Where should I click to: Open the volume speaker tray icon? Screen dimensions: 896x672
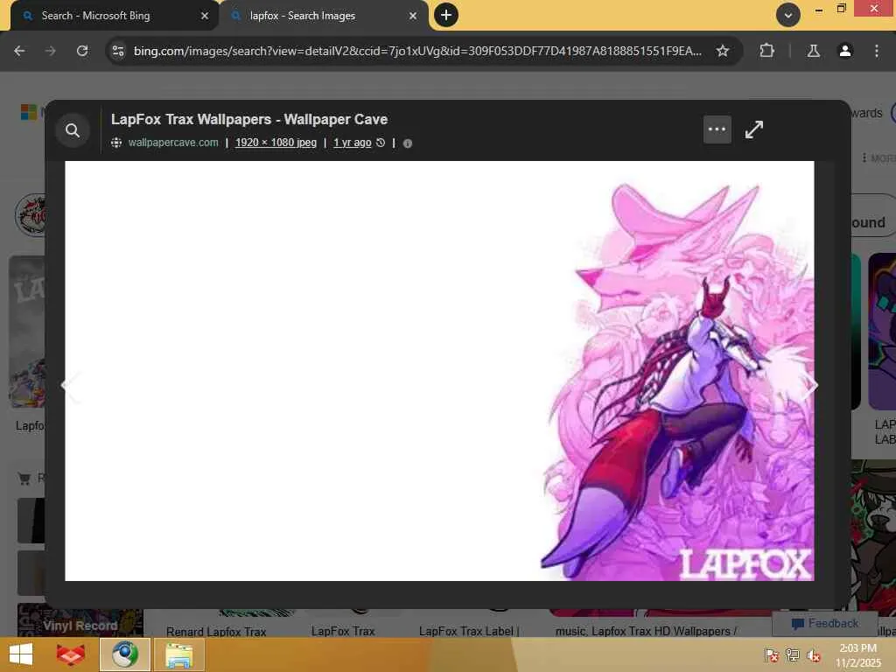click(813, 654)
